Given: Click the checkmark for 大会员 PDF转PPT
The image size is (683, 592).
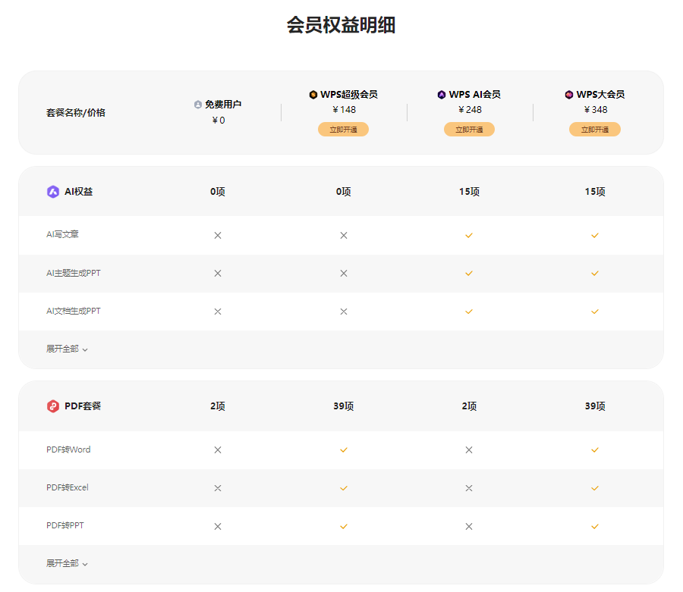Looking at the screenshot, I should 595,526.
